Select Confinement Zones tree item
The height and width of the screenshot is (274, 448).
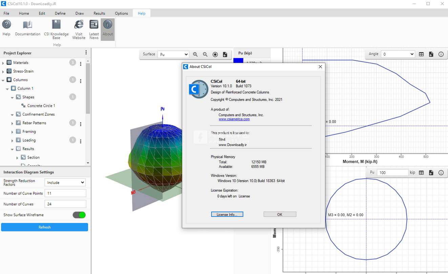[x=39, y=115]
